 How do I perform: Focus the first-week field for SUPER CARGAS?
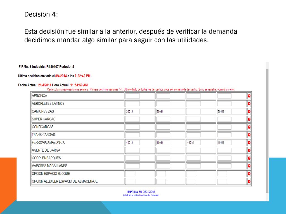coord(133,119)
